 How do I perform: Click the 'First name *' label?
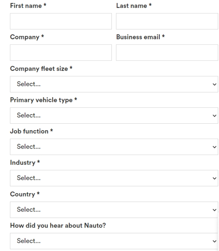click(26, 6)
